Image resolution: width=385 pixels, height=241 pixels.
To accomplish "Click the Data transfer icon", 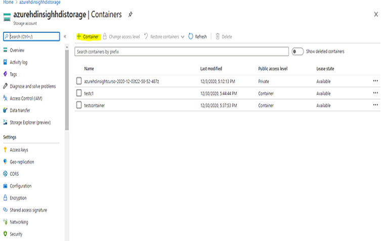I will [5, 110].
